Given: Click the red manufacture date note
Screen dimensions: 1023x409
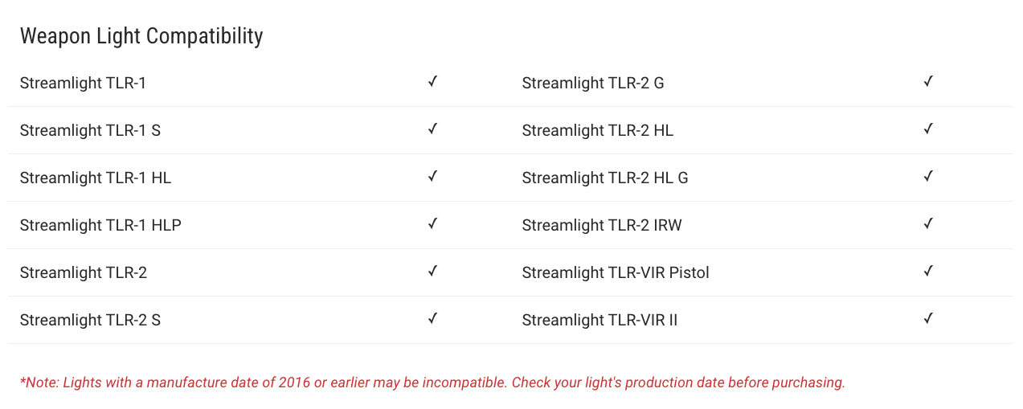Looking at the screenshot, I should pyautogui.click(x=432, y=382).
